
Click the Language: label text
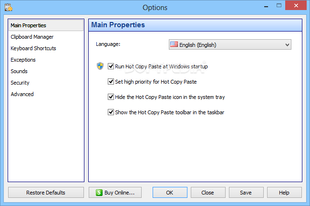(108, 44)
